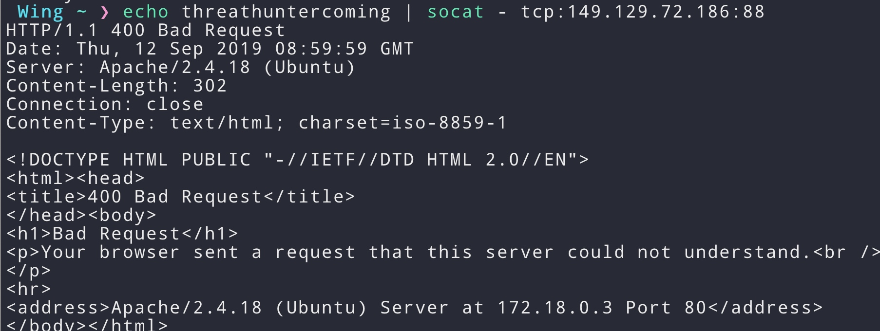
Task: Click the 172.18.0.3 Port 80 address line
Action: point(414,308)
